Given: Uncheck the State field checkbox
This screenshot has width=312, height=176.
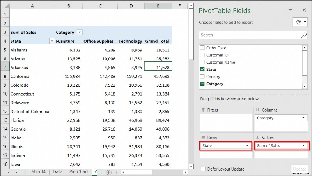Looking at the screenshot, I should click(202, 70).
